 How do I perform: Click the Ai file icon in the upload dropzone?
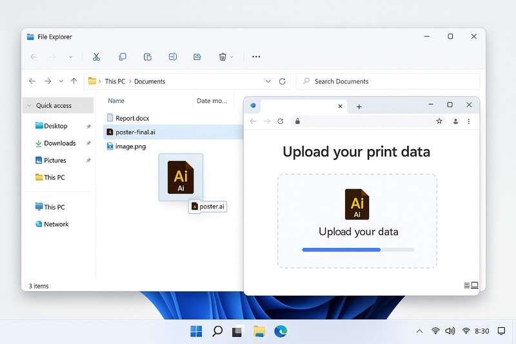click(357, 204)
